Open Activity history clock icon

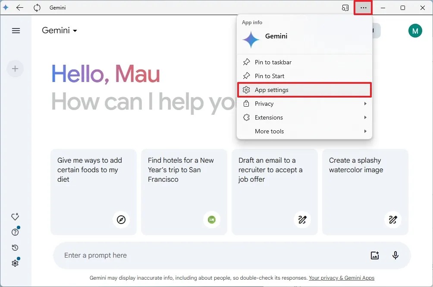pos(15,247)
